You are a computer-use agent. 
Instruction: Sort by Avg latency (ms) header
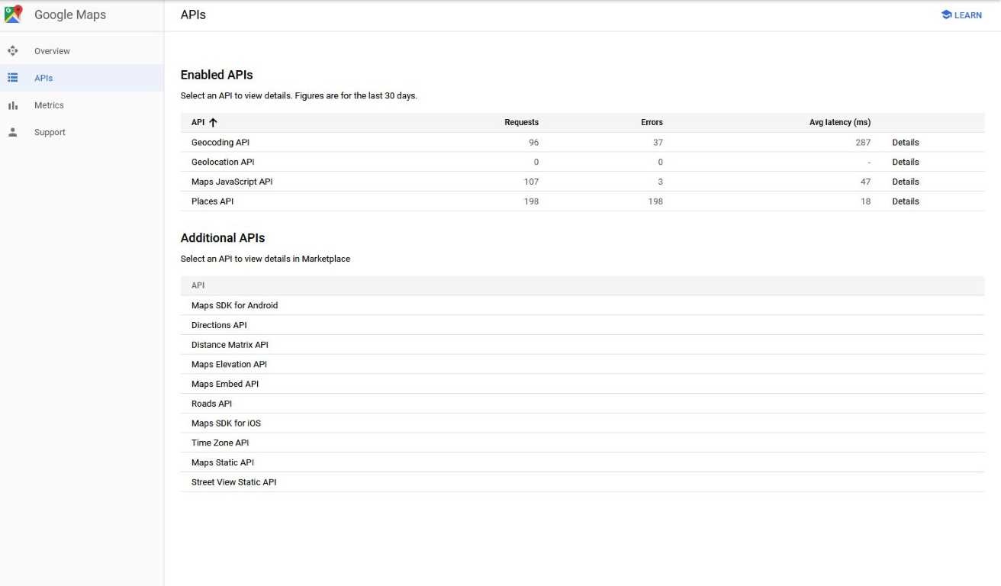[839, 122]
